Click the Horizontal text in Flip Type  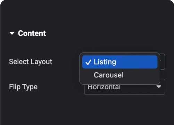[104, 87]
